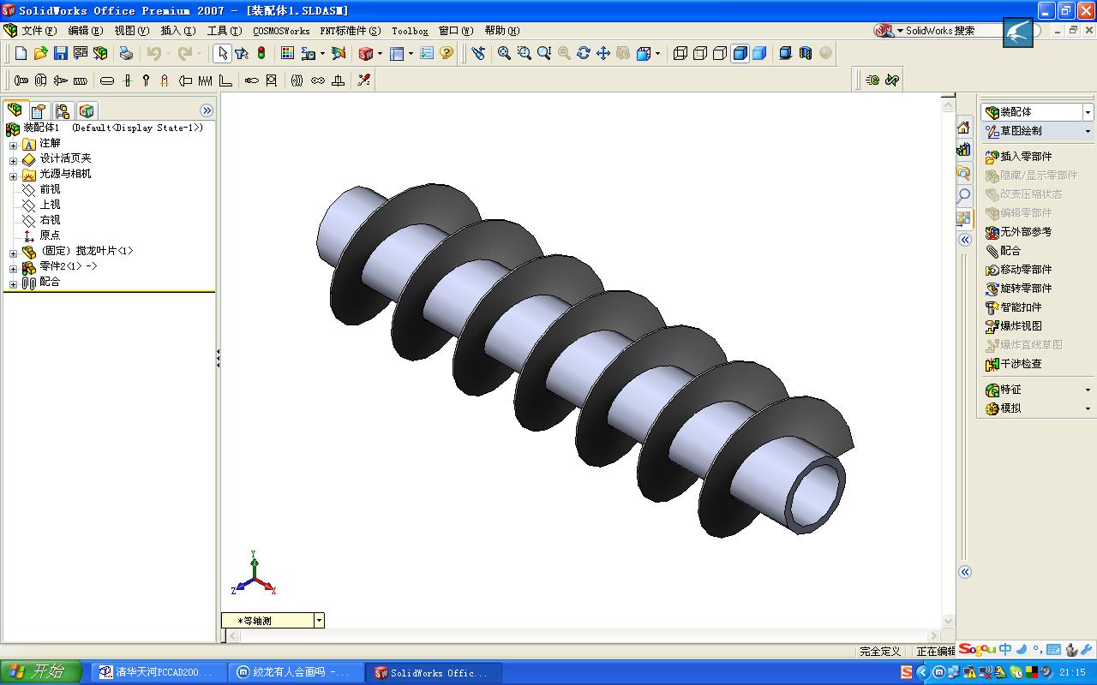The height and width of the screenshot is (685, 1097).
Task: Switch to 清华天河PCCAD taskbar window
Action: [159, 673]
